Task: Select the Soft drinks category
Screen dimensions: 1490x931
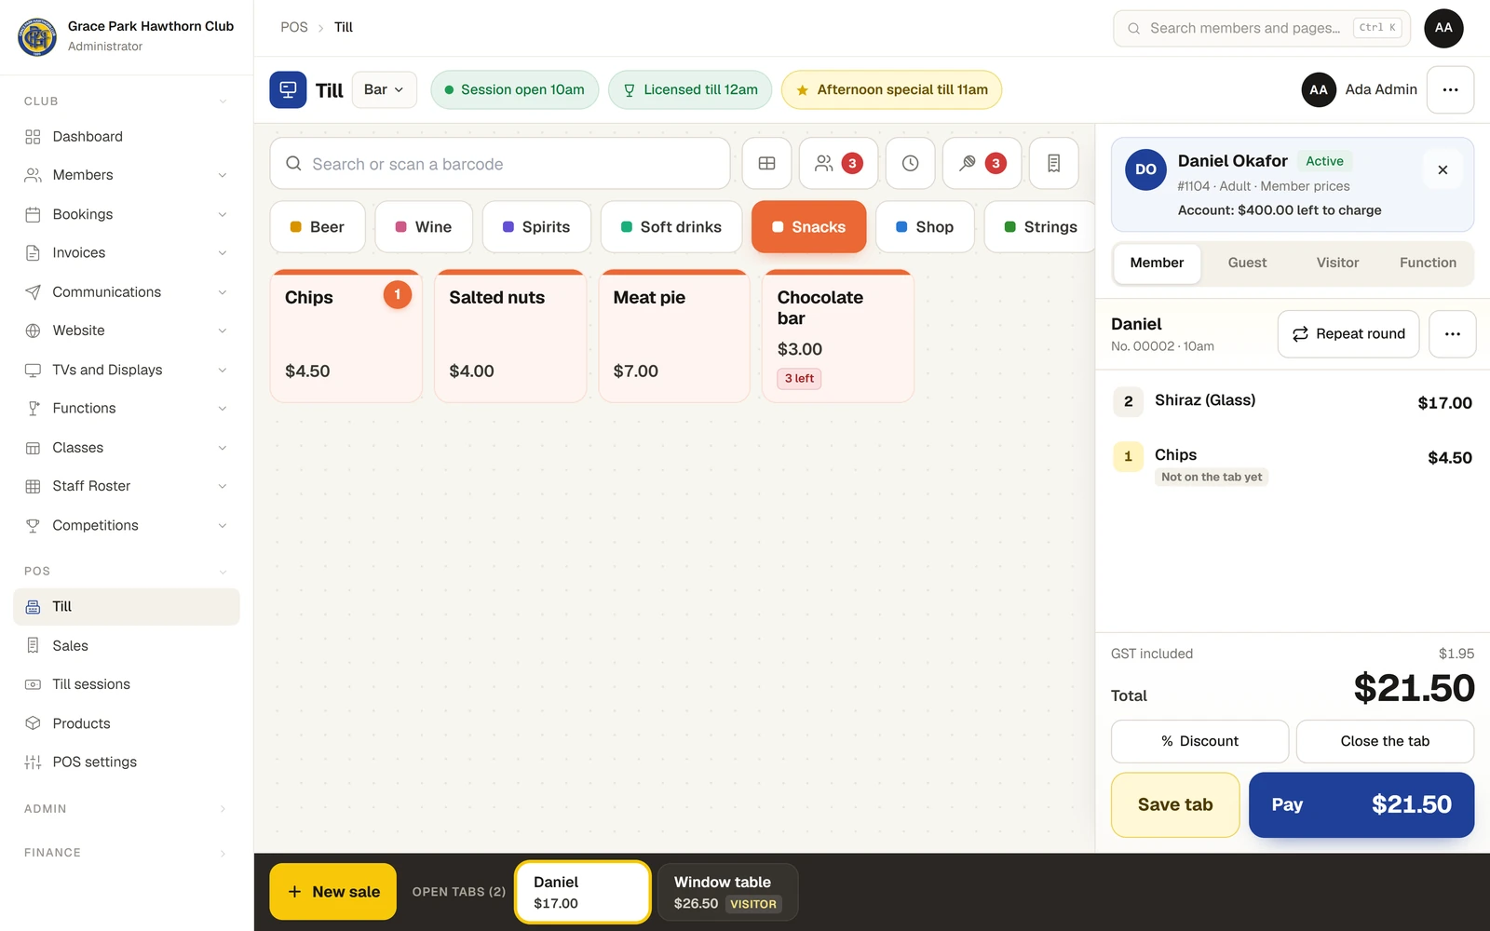Action: [x=671, y=227]
